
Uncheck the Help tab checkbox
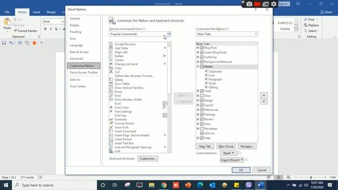click(202, 138)
